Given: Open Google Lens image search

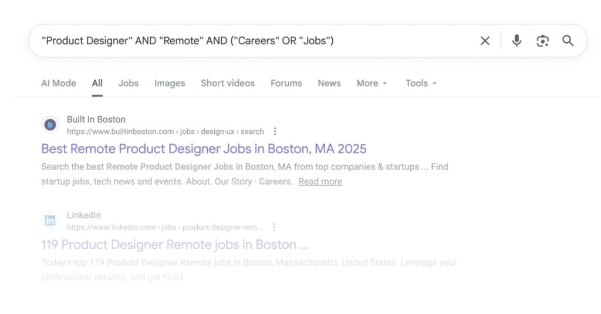Looking at the screenshot, I should 542,40.
